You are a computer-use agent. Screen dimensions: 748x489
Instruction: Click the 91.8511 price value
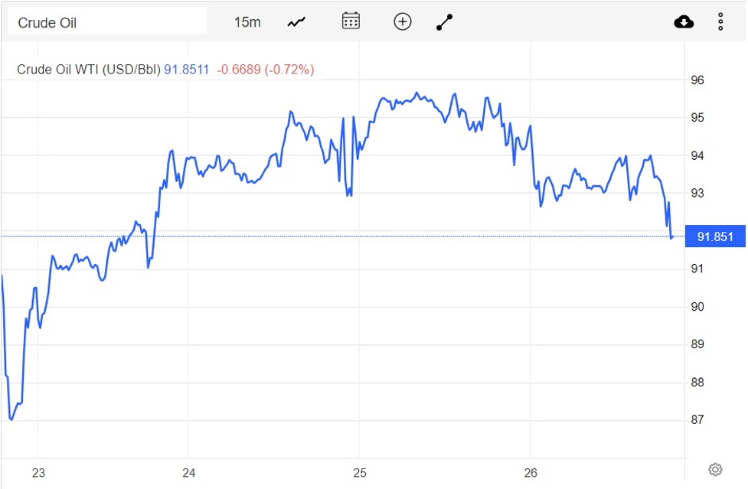[187, 70]
